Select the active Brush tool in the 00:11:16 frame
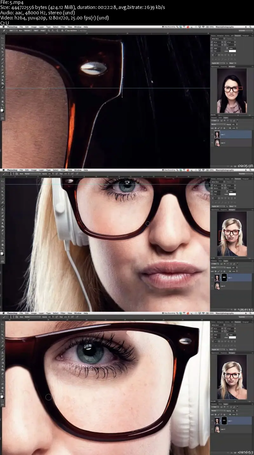This screenshot has width=254, height=455. tap(3, 206)
